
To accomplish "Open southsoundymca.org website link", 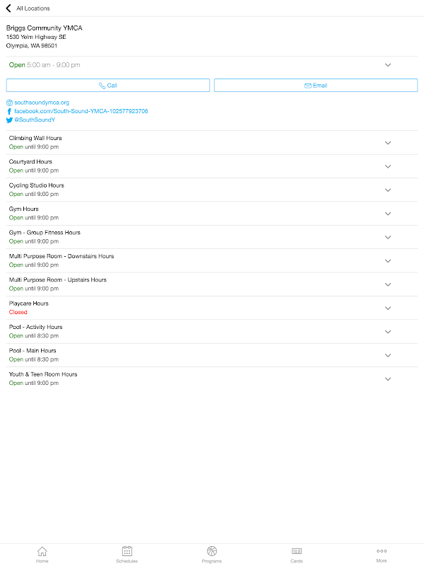I will (42, 103).
